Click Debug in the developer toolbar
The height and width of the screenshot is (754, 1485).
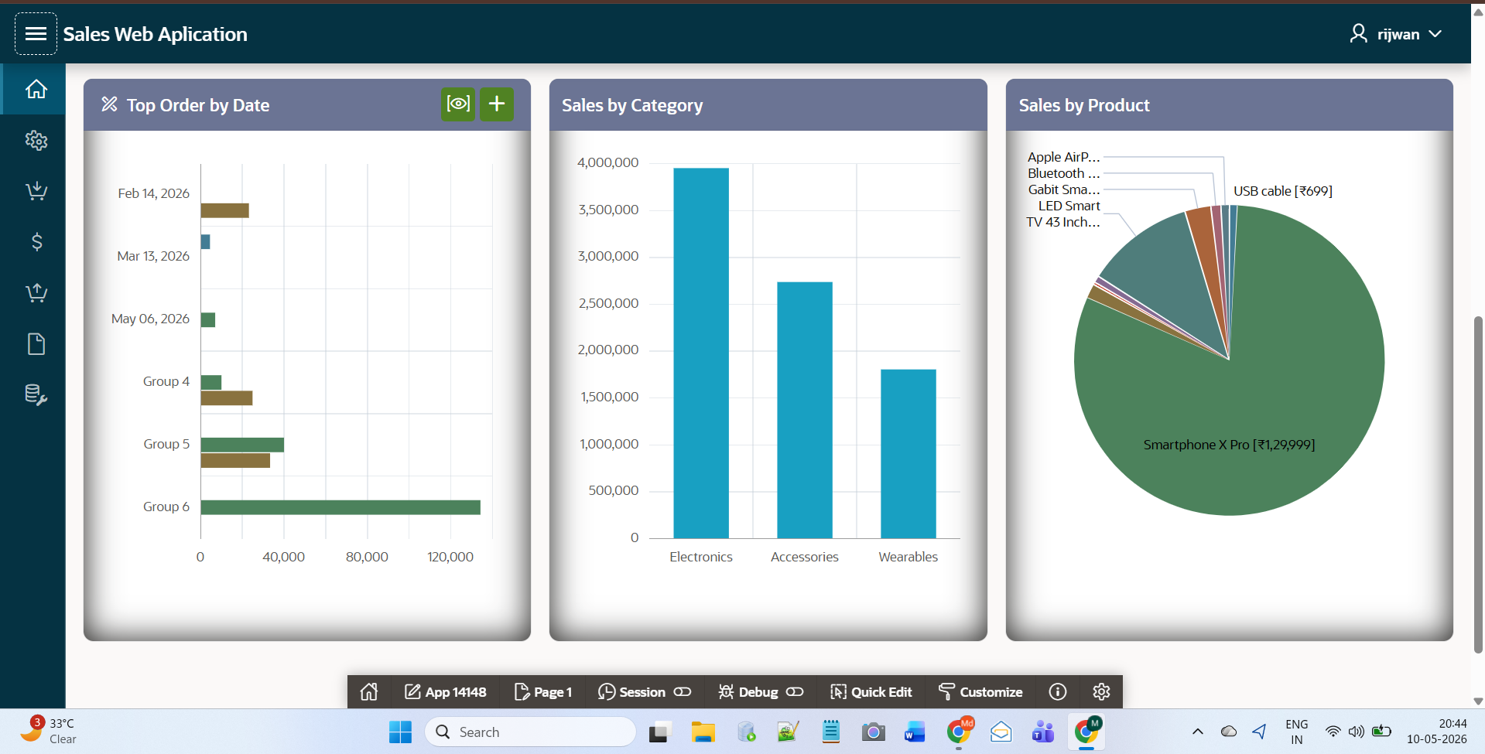(x=748, y=692)
